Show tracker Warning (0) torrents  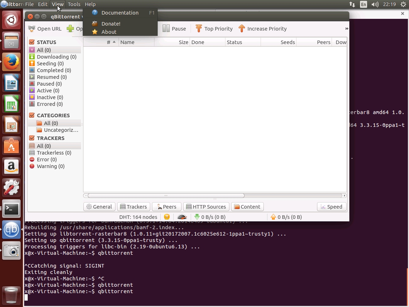pyautogui.click(x=55, y=166)
